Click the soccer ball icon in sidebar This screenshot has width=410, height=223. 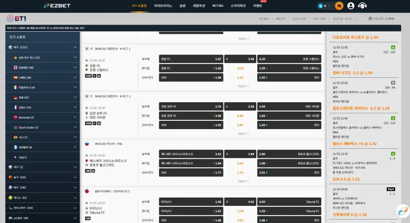coord(10,47)
